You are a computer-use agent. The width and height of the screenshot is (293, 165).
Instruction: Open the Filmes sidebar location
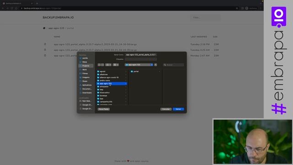(86, 73)
